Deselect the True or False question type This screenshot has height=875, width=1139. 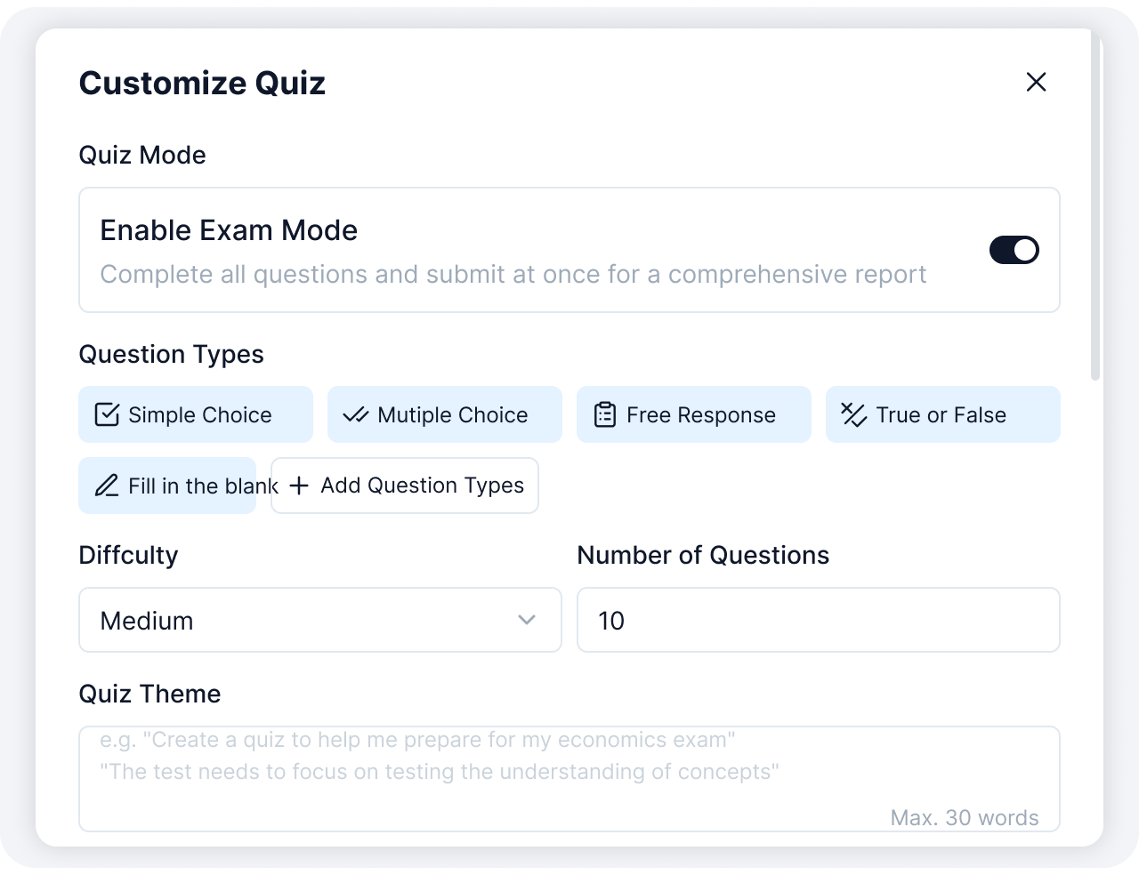(x=943, y=414)
